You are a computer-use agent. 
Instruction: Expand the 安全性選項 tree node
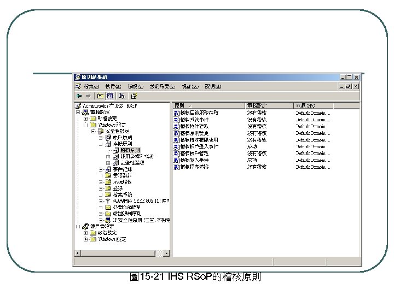point(108,163)
